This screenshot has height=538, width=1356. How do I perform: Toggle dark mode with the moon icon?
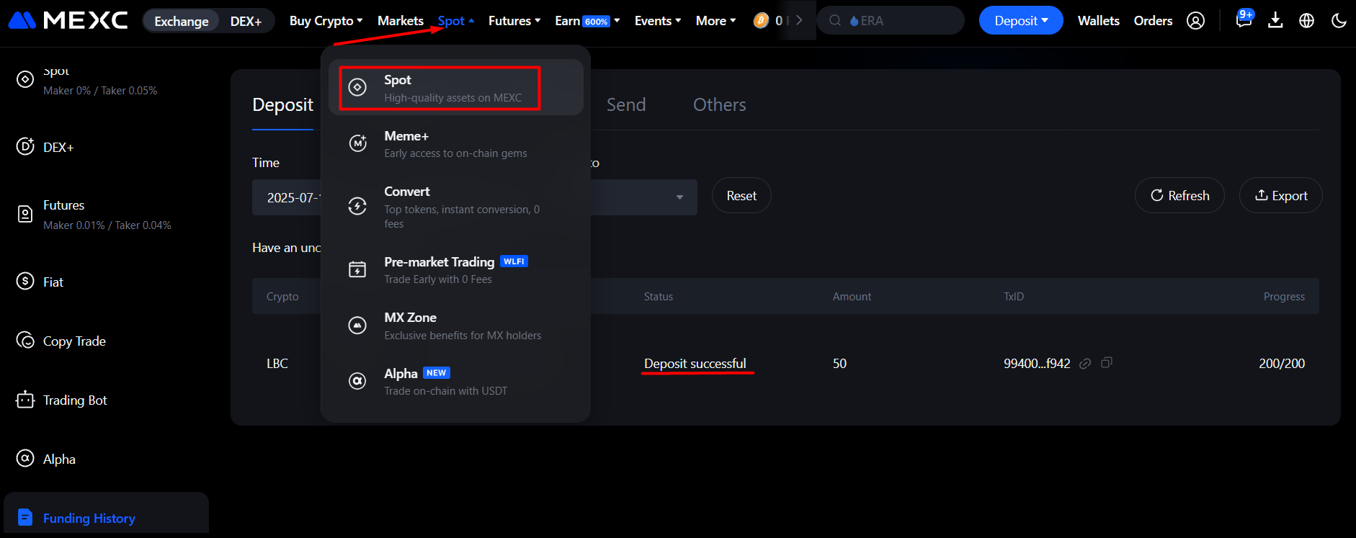tap(1339, 21)
